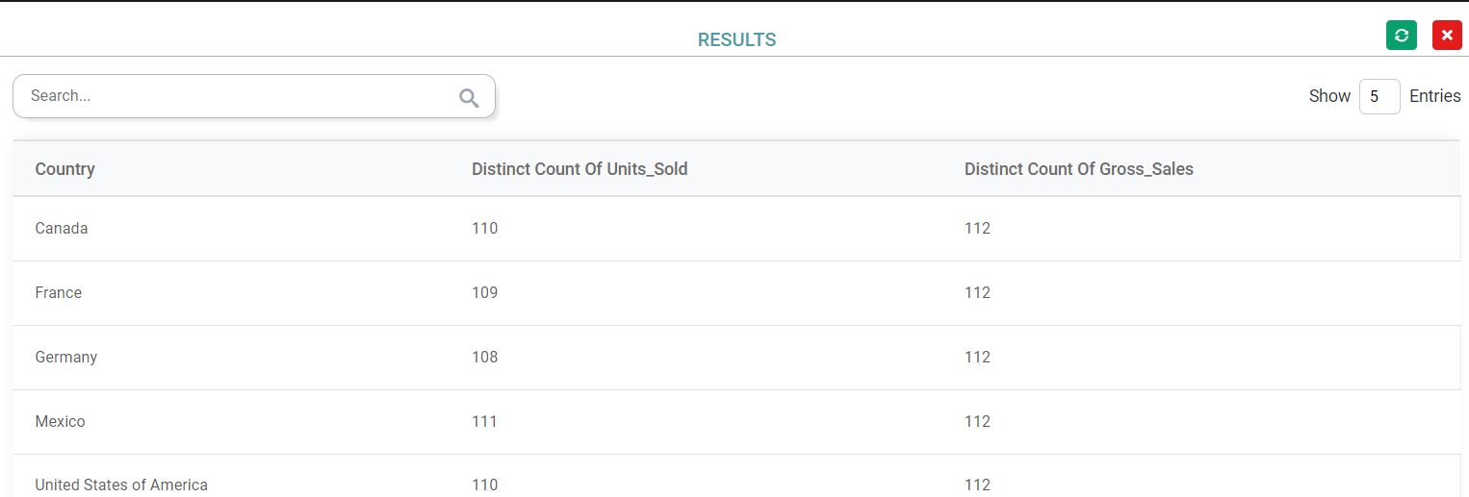
Task: Select the Germany country cell
Action: [66, 358]
